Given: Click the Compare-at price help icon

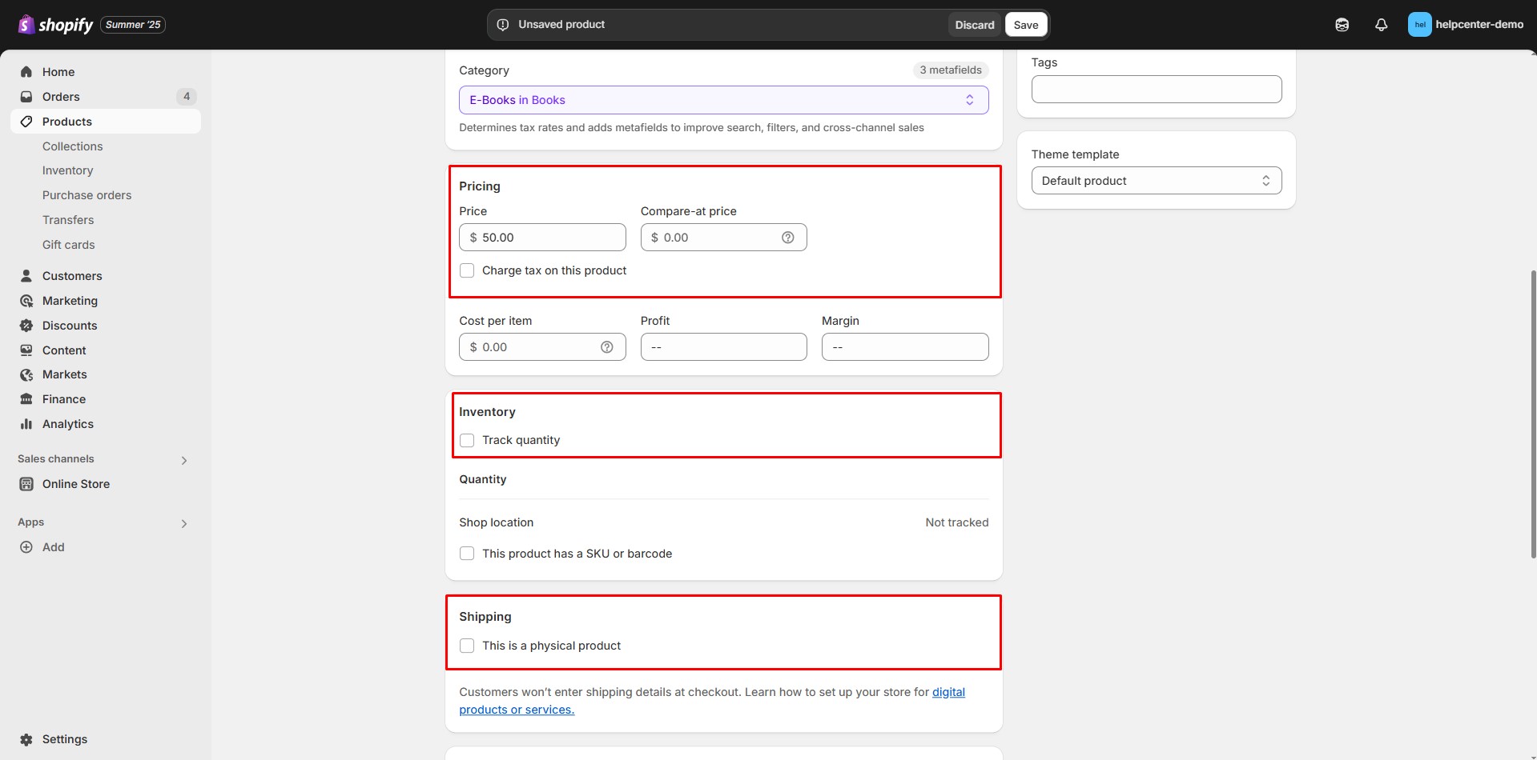Looking at the screenshot, I should click(787, 238).
